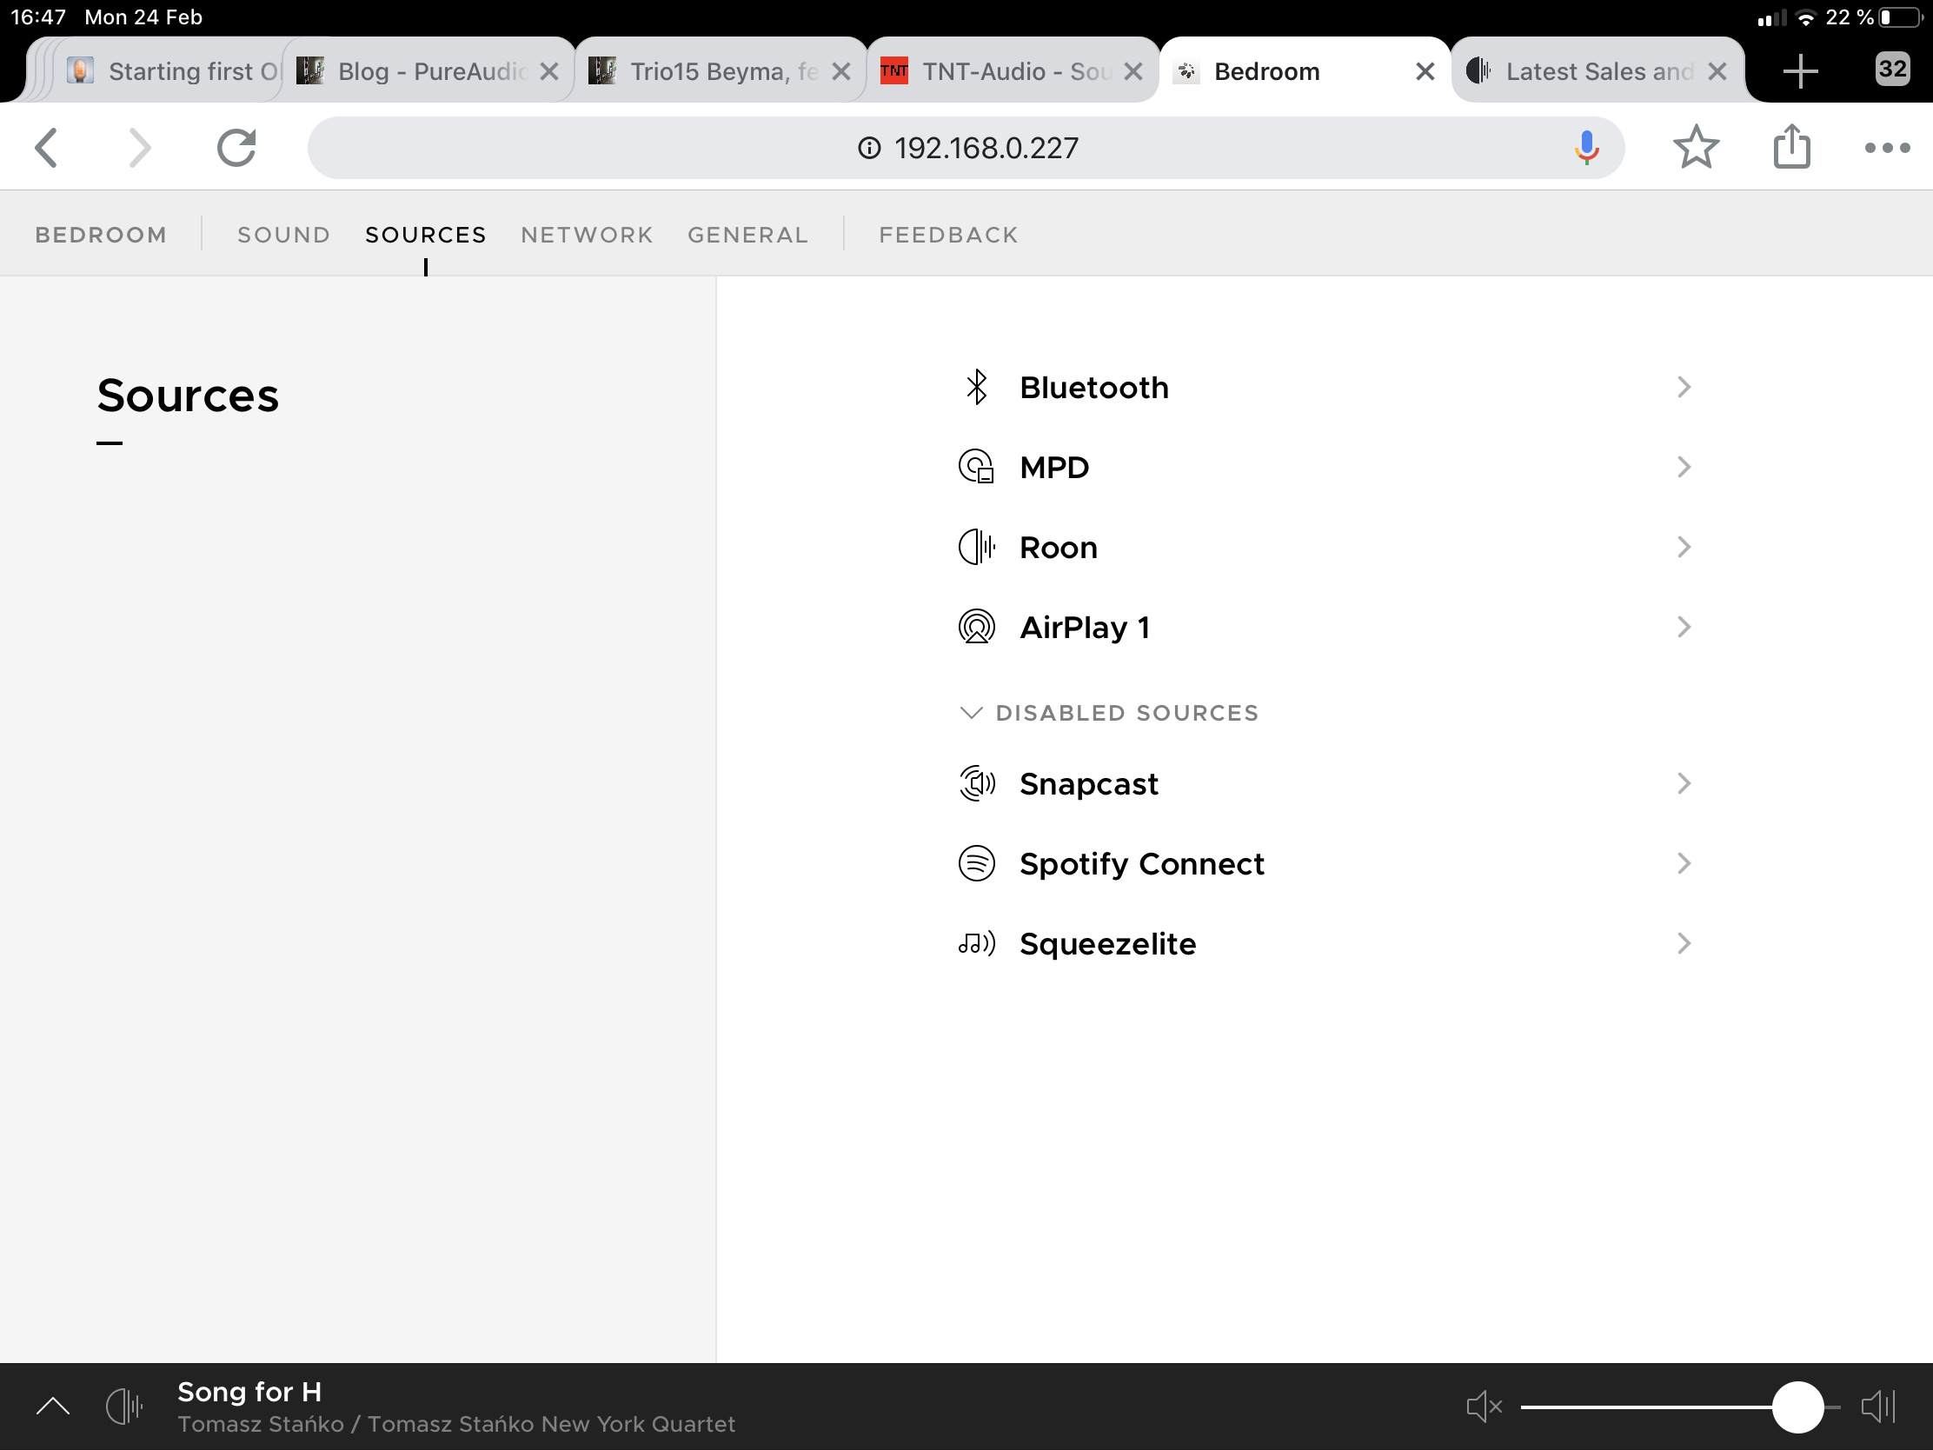Click the site info icon in the address bar

click(x=868, y=148)
